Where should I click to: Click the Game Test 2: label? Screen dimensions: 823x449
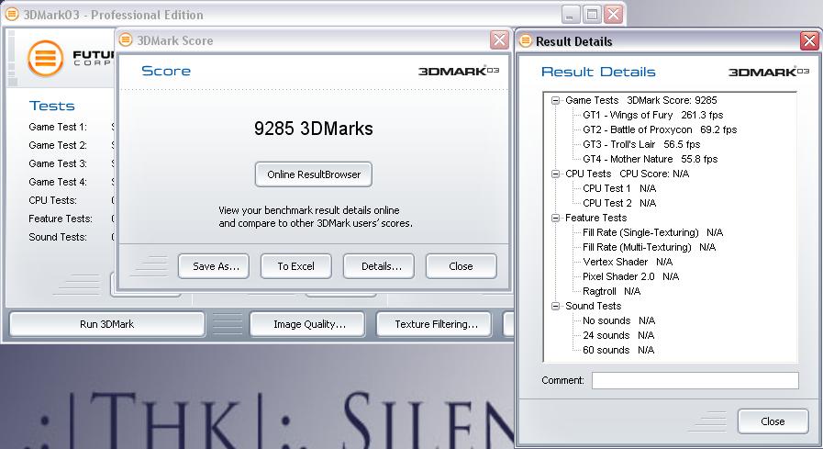pyautogui.click(x=58, y=145)
